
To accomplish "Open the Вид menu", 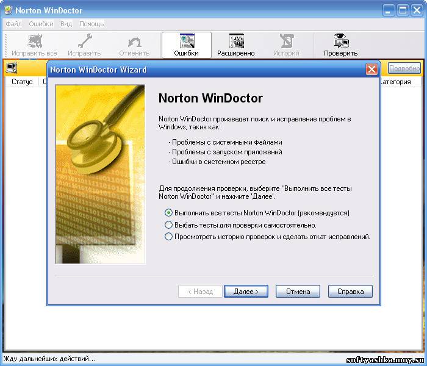I will pos(66,24).
